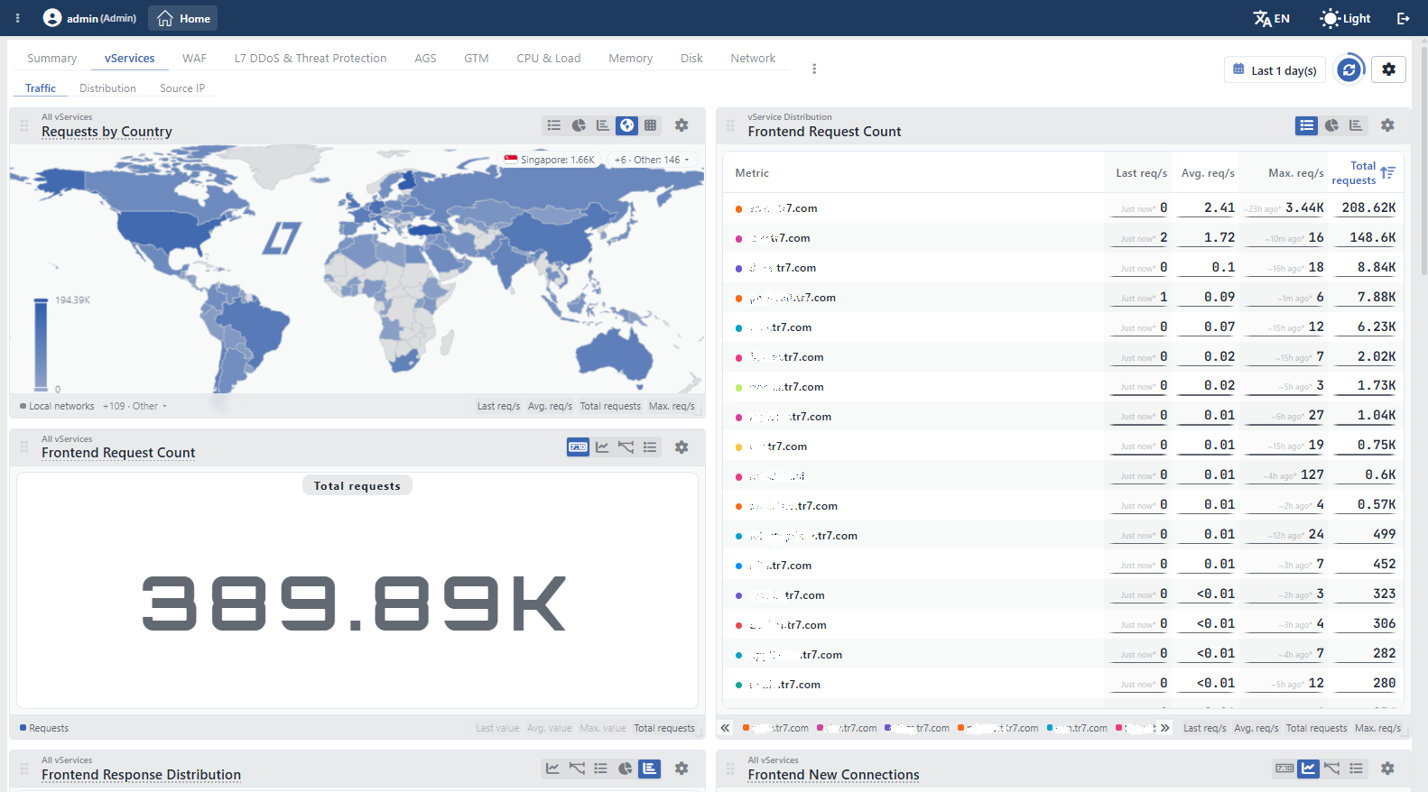Open the WAF tab
The image size is (1428, 792).
[194, 58]
